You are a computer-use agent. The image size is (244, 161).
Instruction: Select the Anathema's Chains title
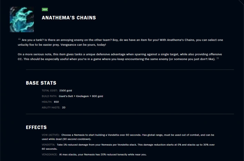[x=69, y=18]
